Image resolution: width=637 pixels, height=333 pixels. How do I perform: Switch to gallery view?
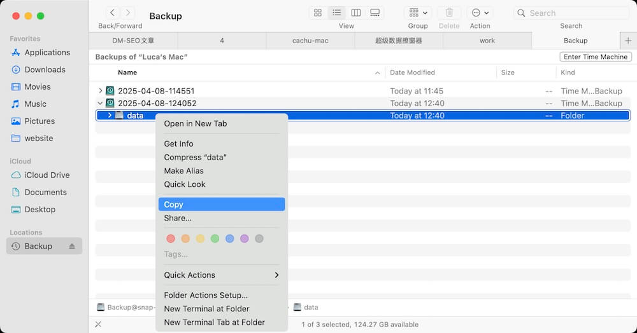375,13
